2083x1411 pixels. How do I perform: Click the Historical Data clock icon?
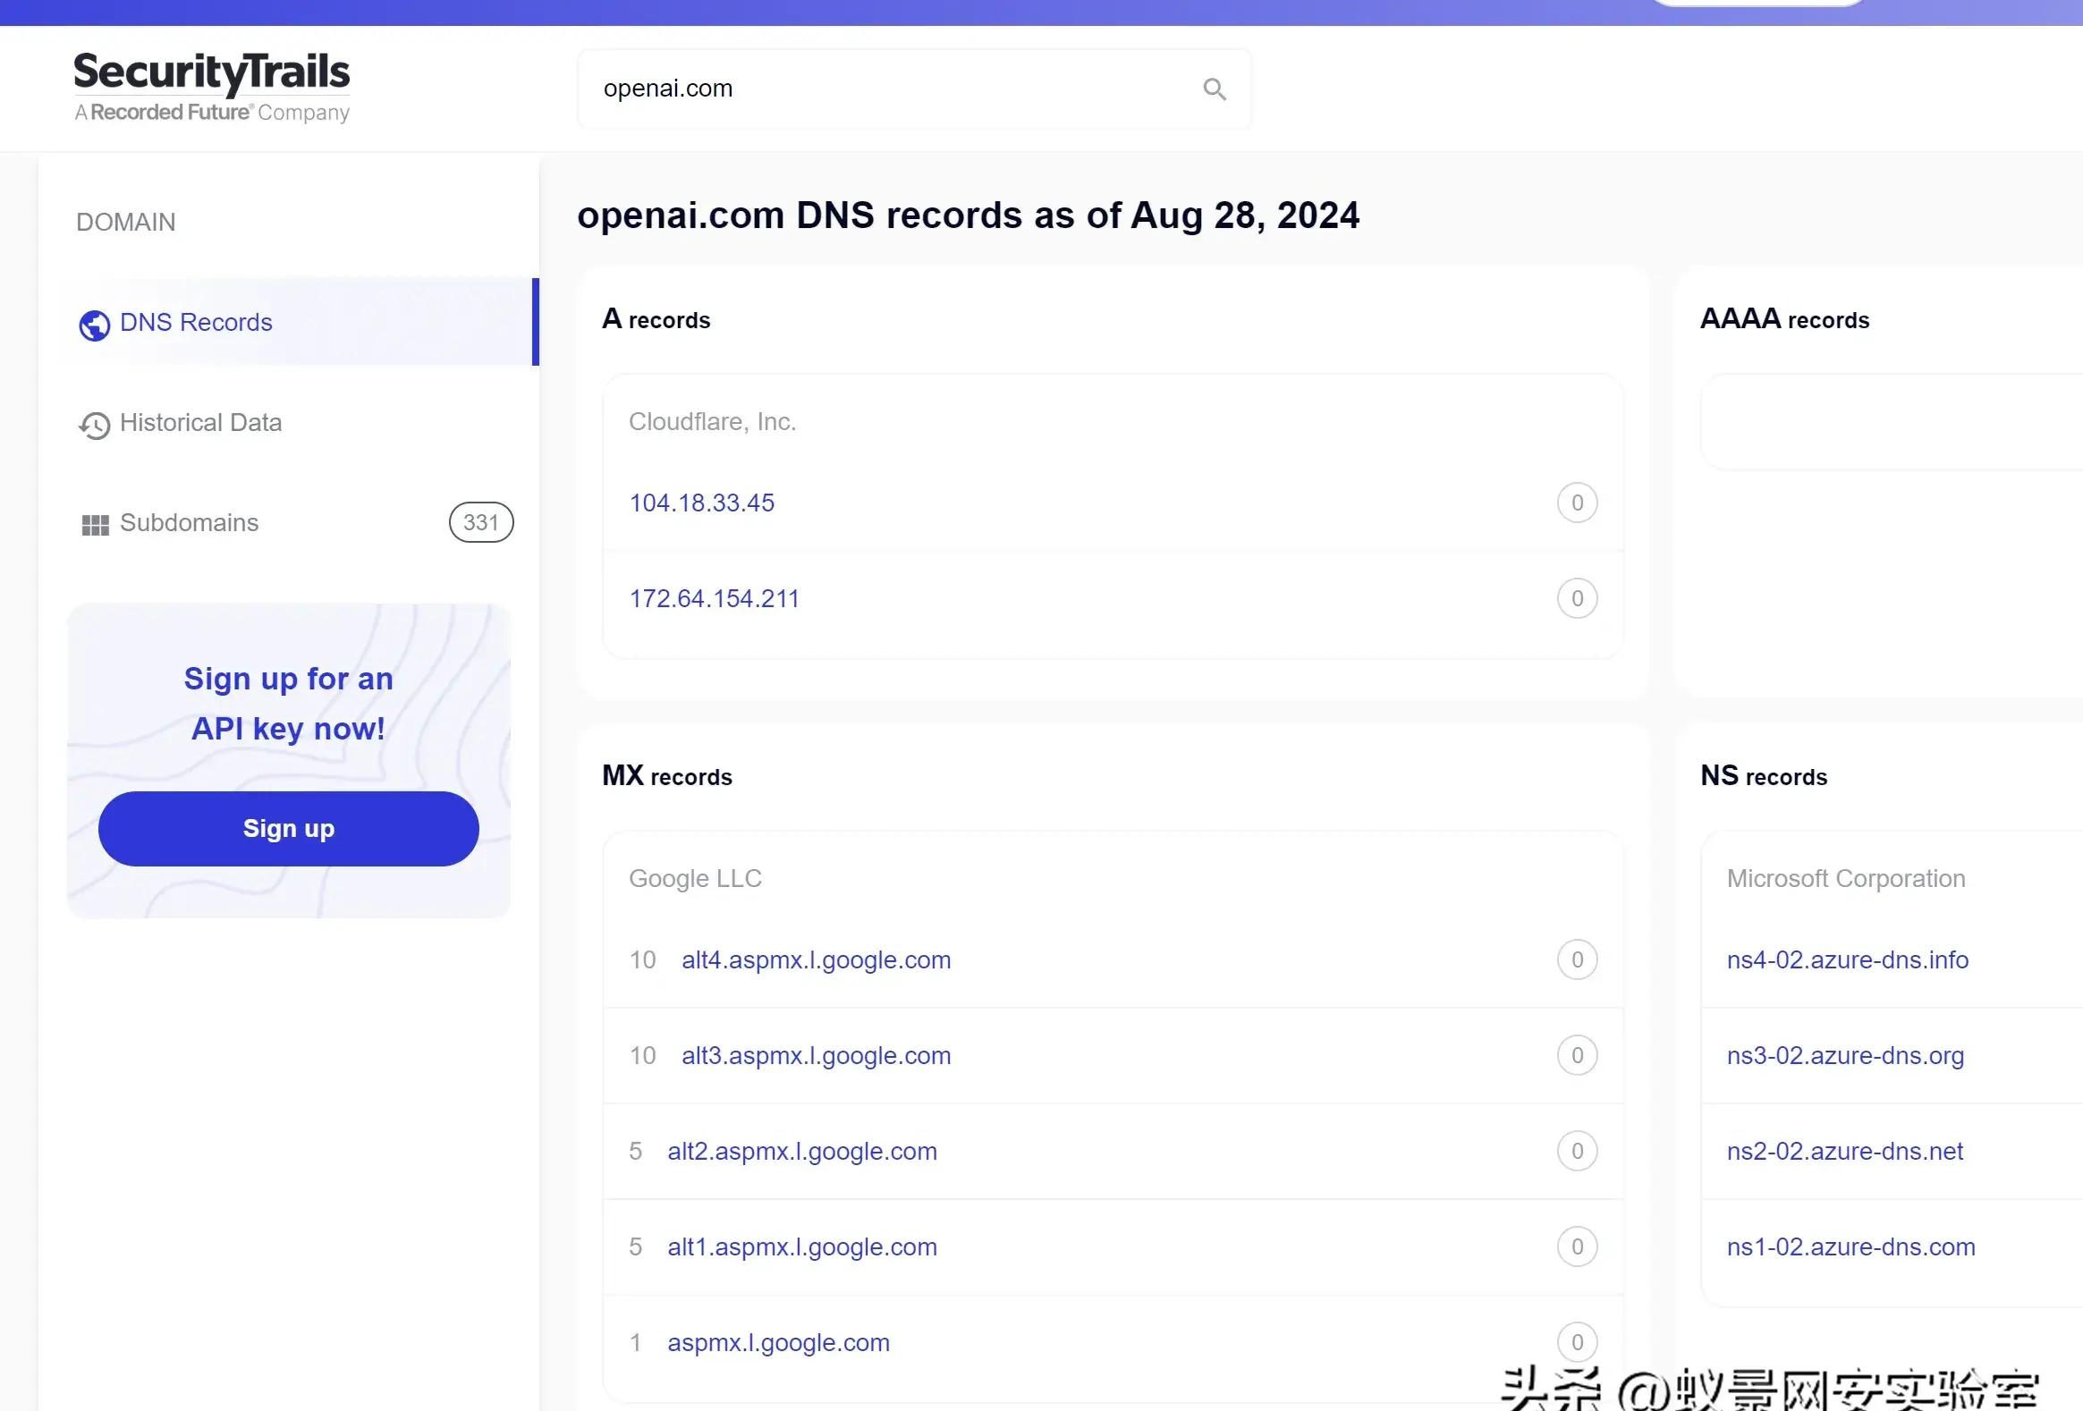pos(94,425)
